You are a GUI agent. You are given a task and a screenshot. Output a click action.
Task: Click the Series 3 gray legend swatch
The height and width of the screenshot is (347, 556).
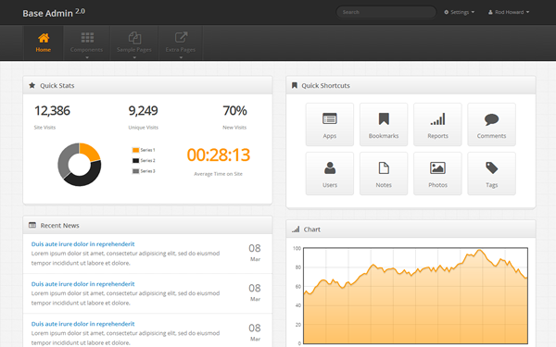point(135,171)
